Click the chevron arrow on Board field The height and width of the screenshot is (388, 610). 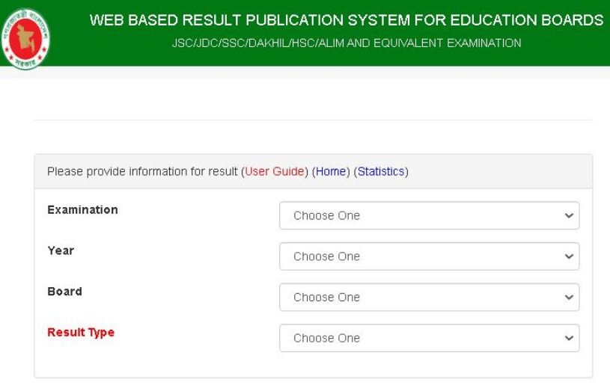pyautogui.click(x=568, y=297)
